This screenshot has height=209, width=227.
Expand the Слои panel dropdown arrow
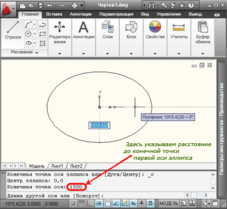click(107, 54)
